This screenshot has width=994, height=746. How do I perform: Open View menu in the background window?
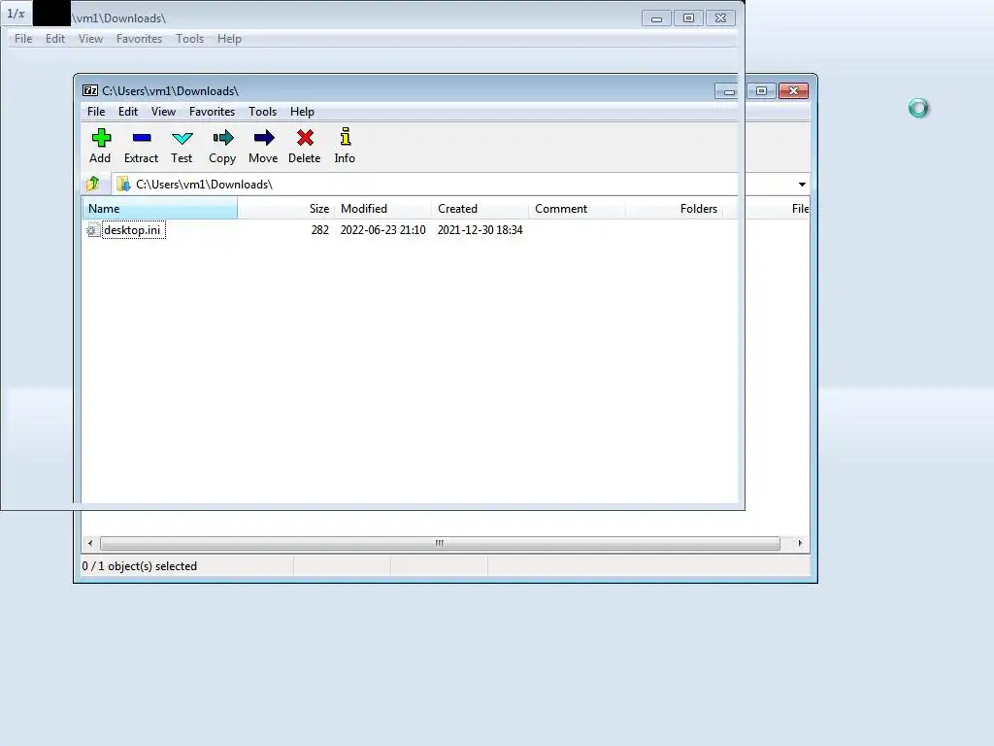pyautogui.click(x=90, y=39)
